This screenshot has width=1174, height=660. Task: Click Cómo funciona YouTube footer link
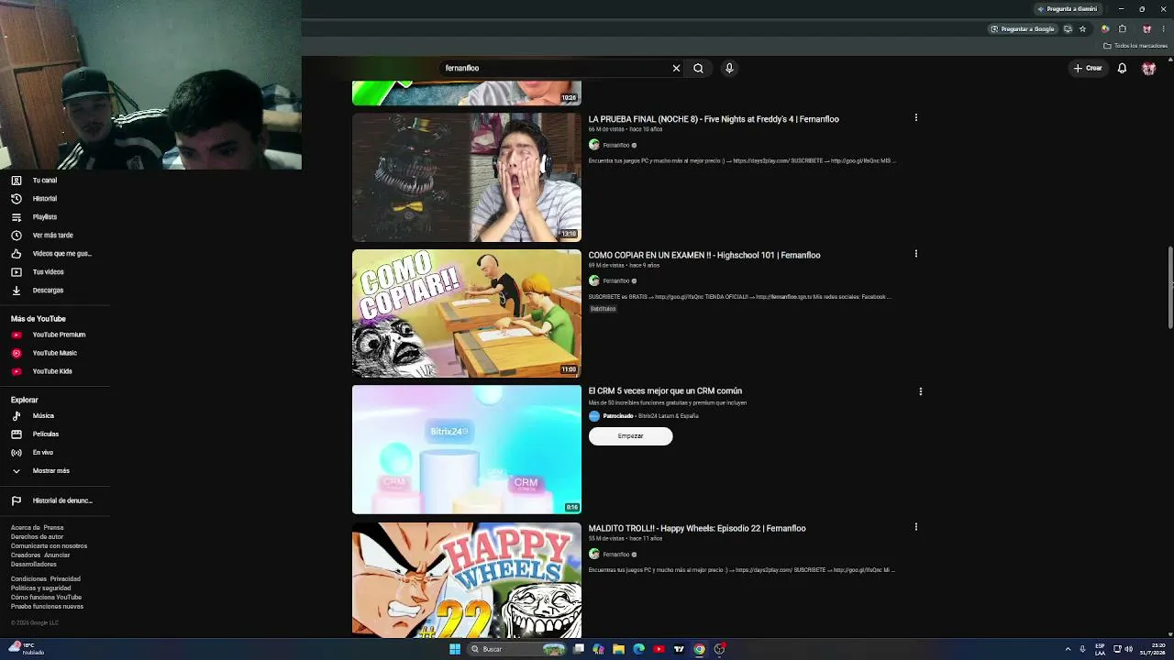point(46,598)
